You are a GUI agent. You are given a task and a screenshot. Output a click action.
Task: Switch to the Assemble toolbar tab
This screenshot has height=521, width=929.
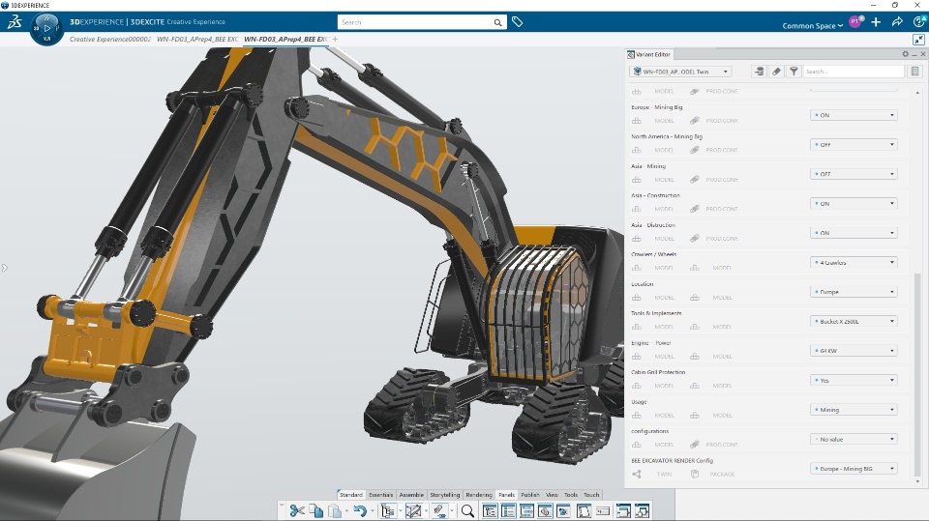point(411,495)
